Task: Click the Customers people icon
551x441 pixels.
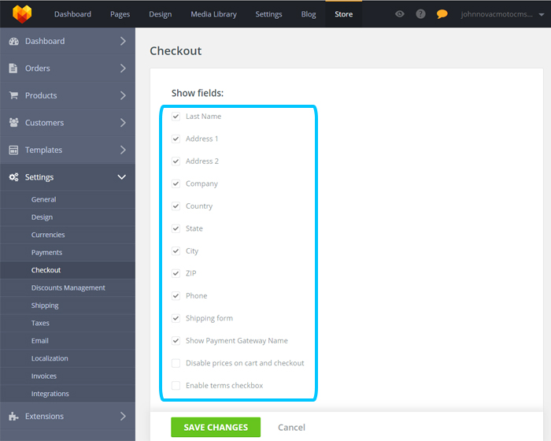Action: click(13, 122)
